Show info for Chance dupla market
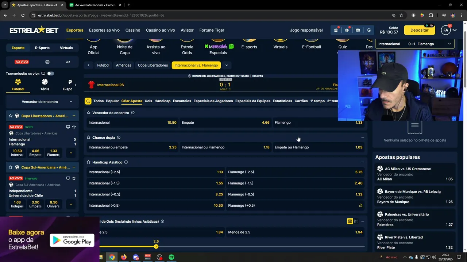Viewport: 467px width, 262px height. (119, 138)
